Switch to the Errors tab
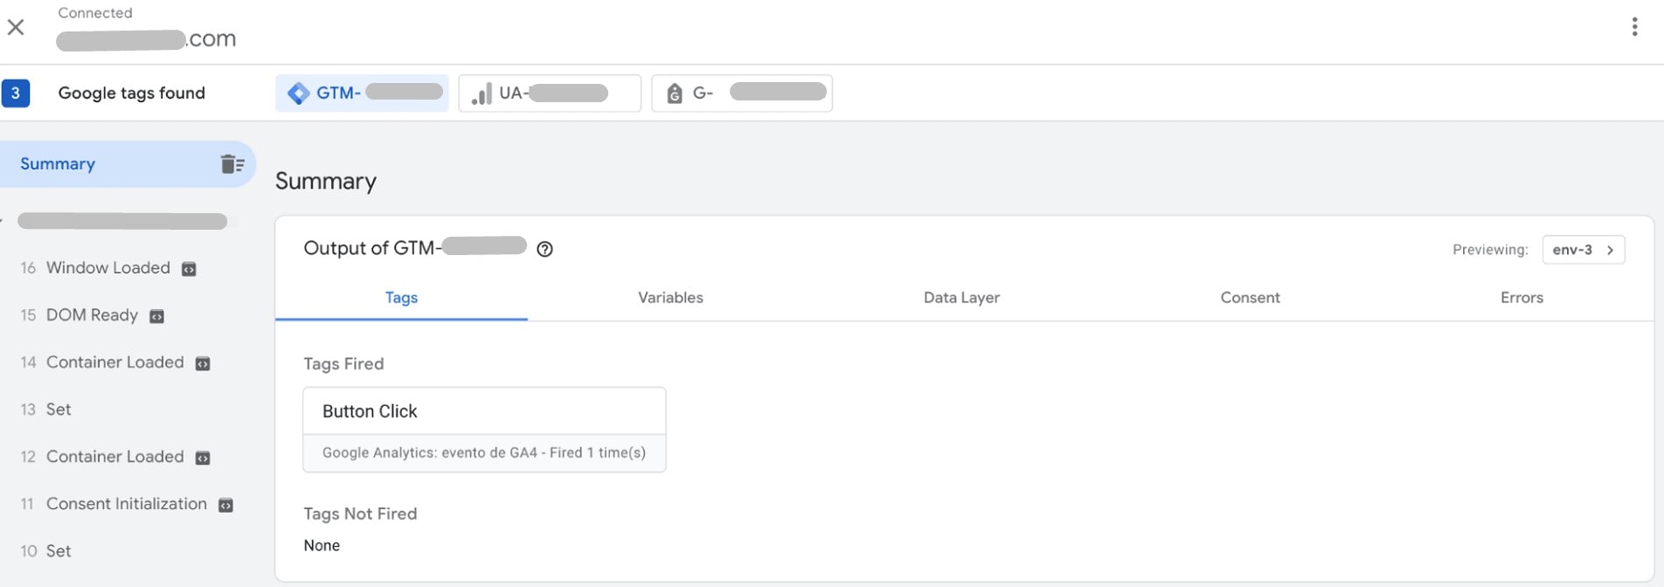Viewport: 1664px width, 587px height. 1522,298
